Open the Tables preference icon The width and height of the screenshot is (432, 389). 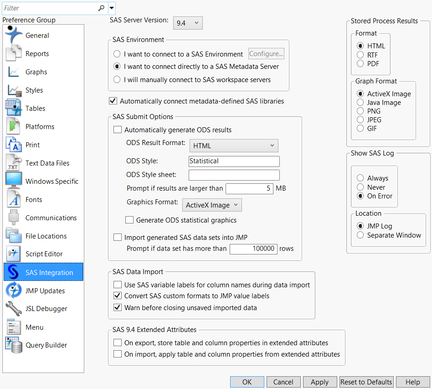click(x=14, y=108)
